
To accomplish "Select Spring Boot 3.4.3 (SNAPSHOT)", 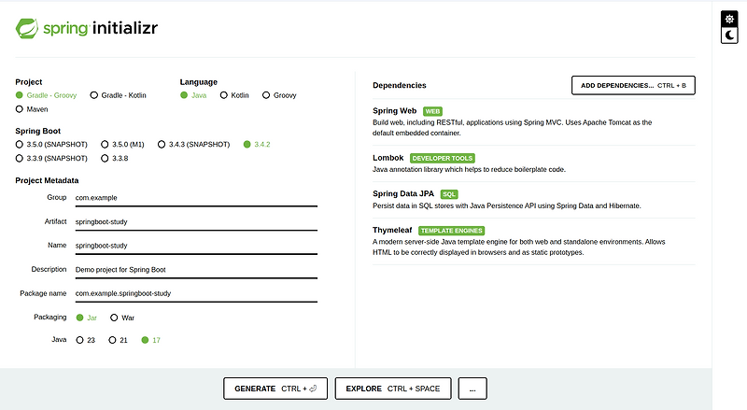I will (193, 145).
